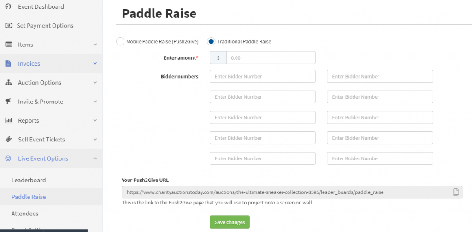Click the Invoices document icon
The height and width of the screenshot is (232, 472).
(x=8, y=63)
